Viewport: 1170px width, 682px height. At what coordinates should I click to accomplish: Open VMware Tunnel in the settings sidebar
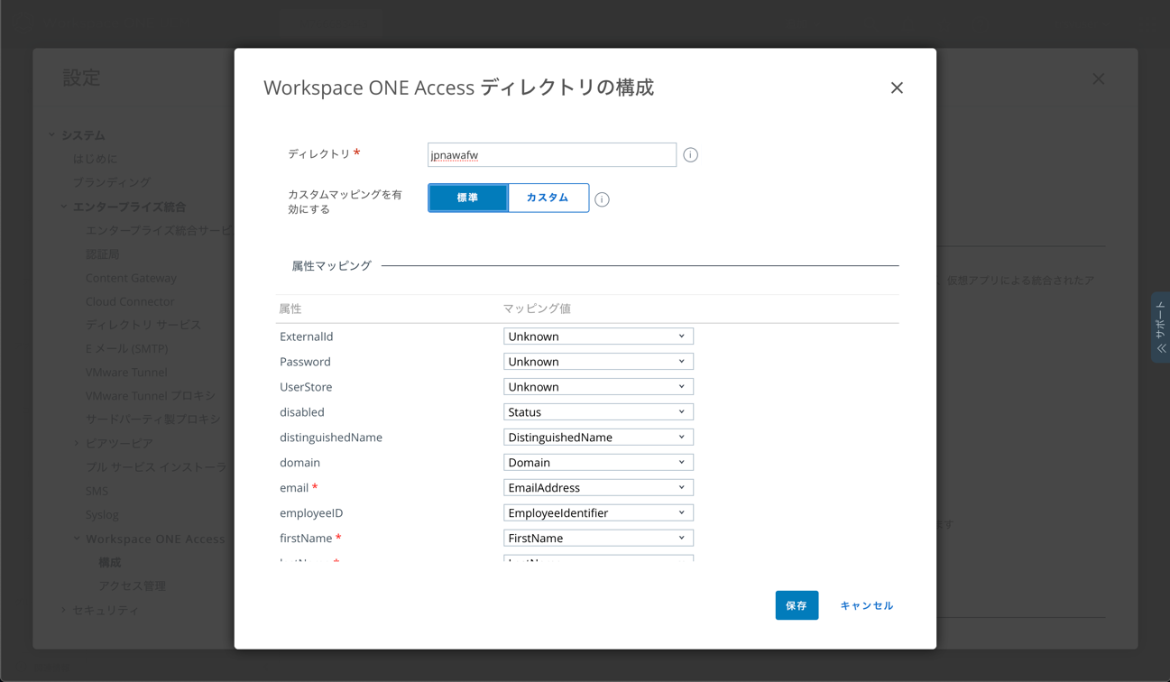click(x=126, y=372)
